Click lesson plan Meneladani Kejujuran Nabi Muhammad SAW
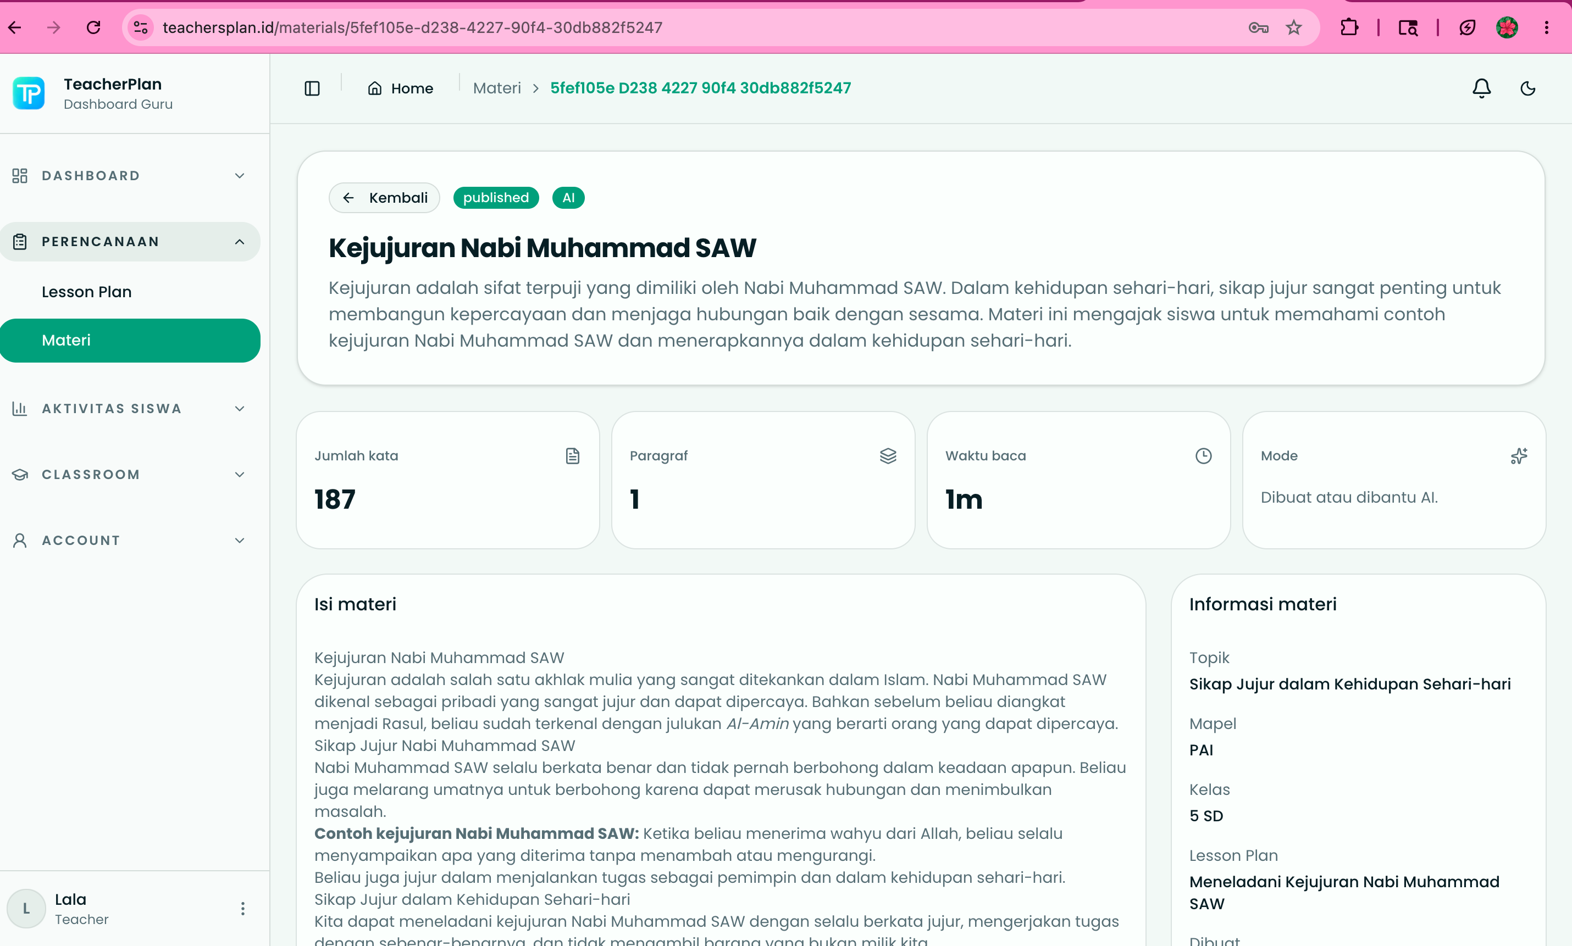Viewport: 1572px width, 946px height. tap(1344, 893)
